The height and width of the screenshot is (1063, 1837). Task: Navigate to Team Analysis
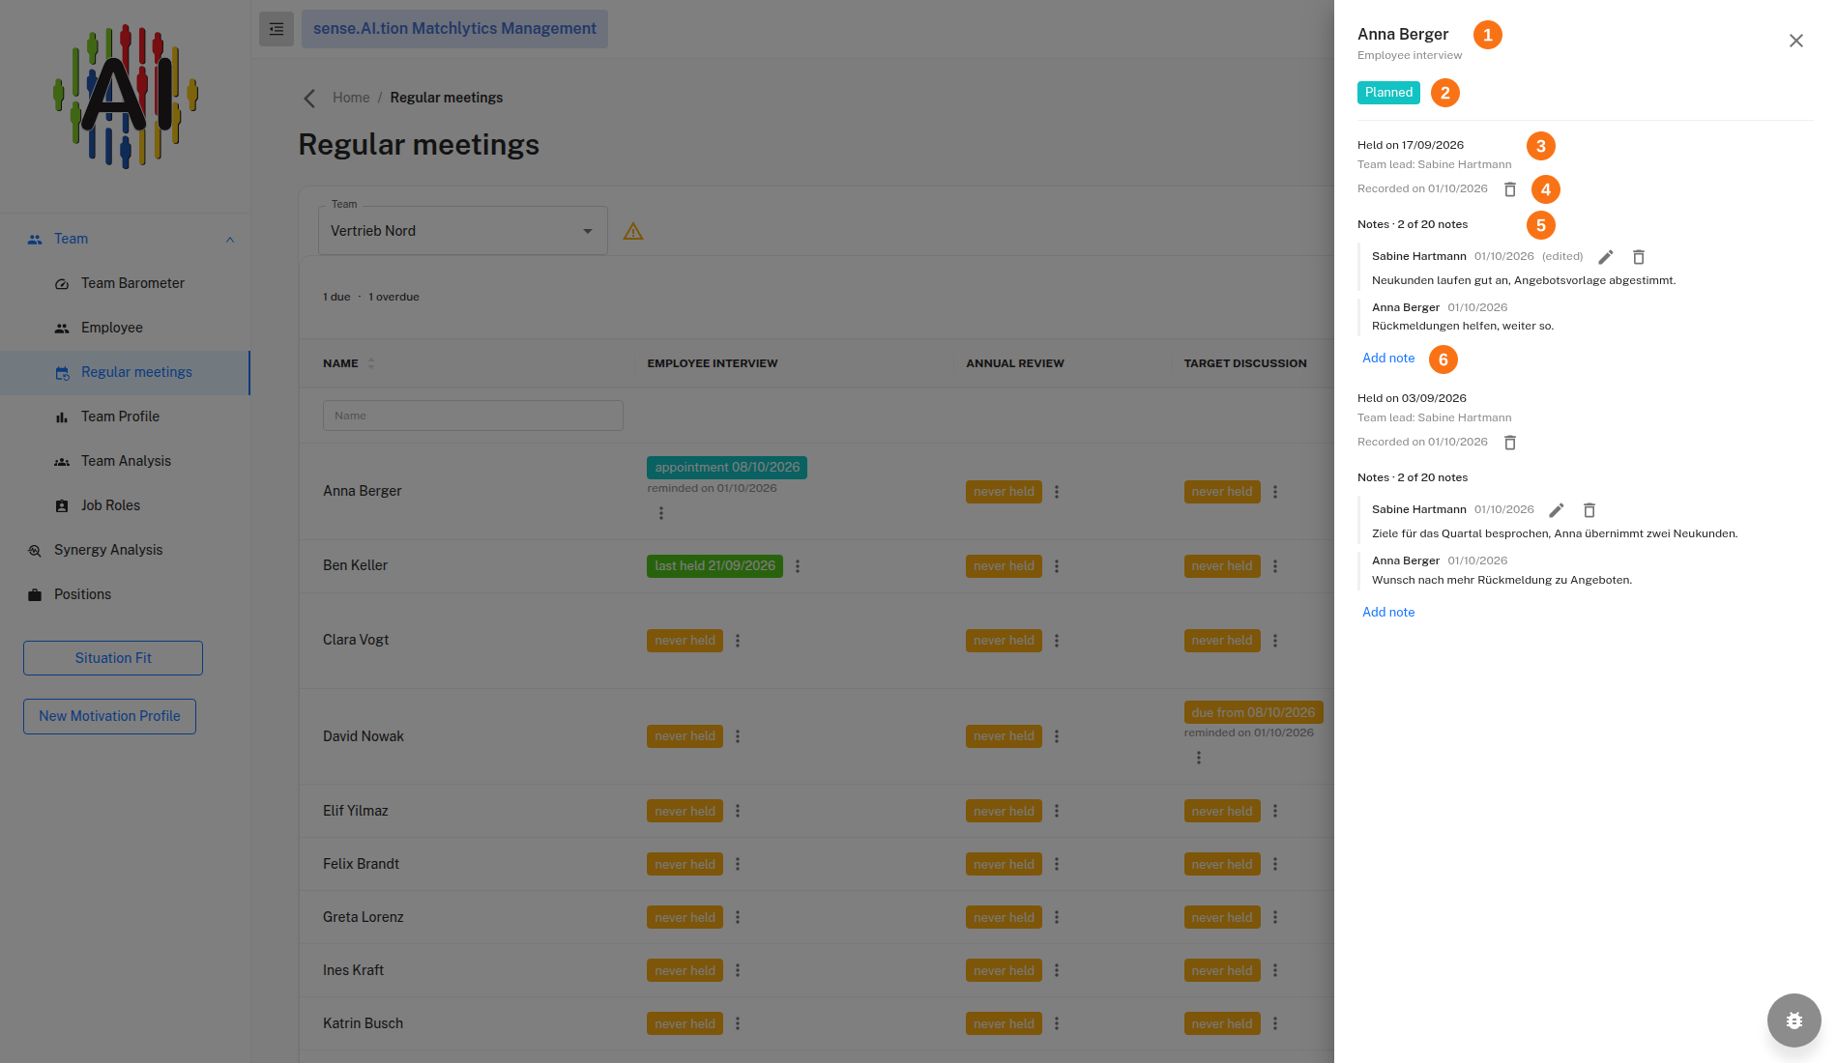[x=126, y=461]
